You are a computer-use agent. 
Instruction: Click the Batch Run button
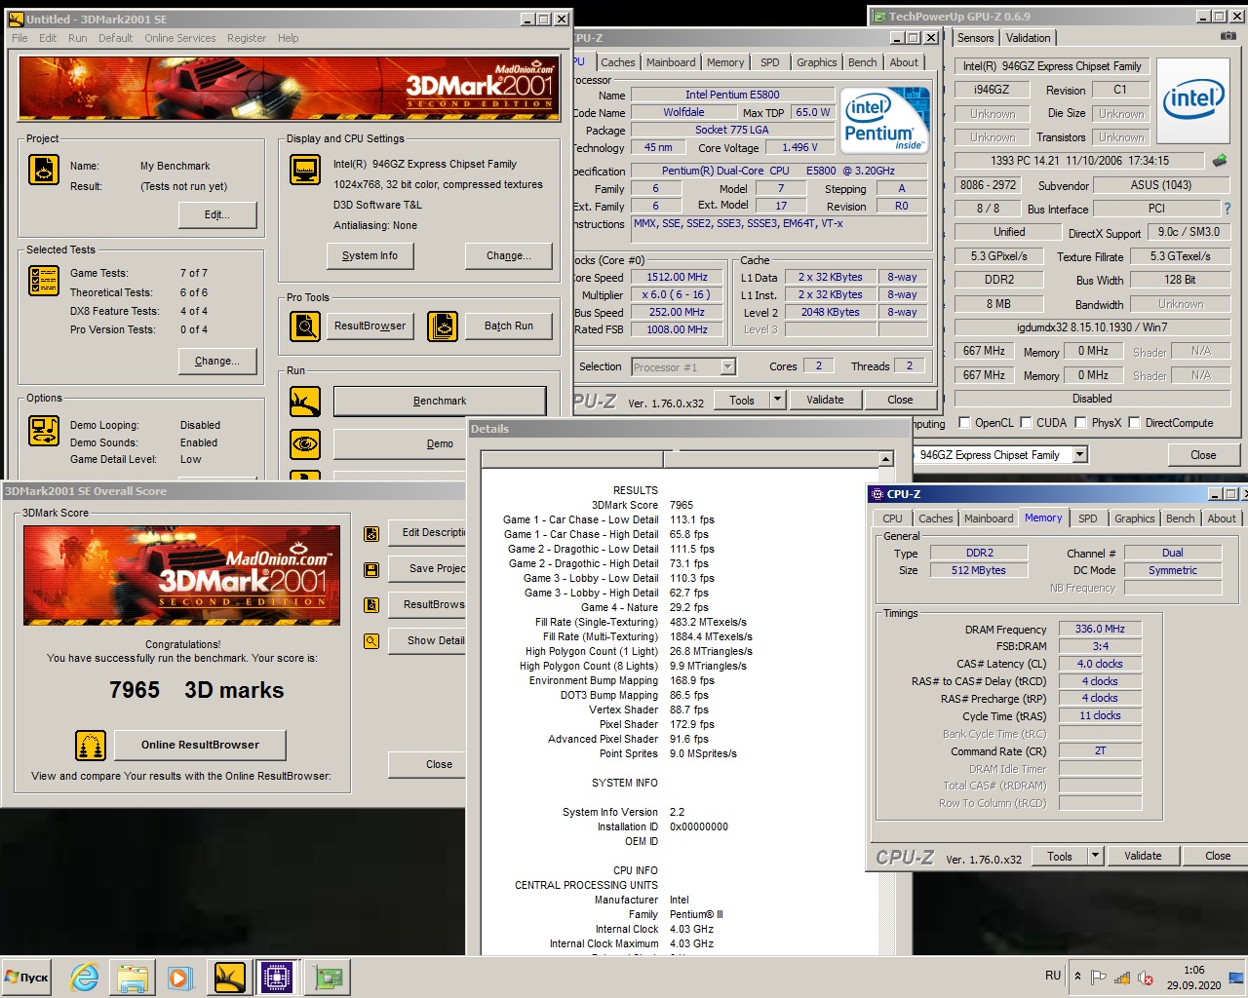click(x=509, y=326)
